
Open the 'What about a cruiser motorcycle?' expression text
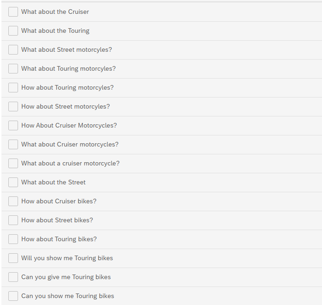click(70, 163)
